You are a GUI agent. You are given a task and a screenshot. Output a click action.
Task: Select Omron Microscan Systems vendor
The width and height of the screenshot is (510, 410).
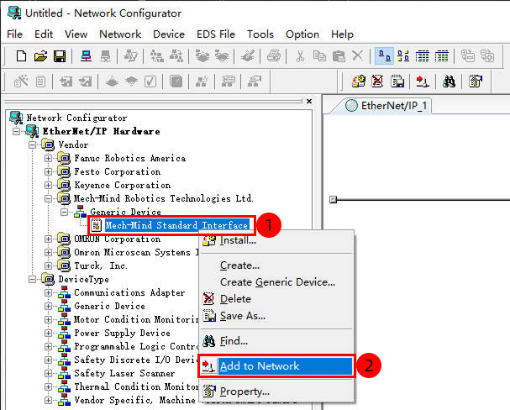[136, 252]
